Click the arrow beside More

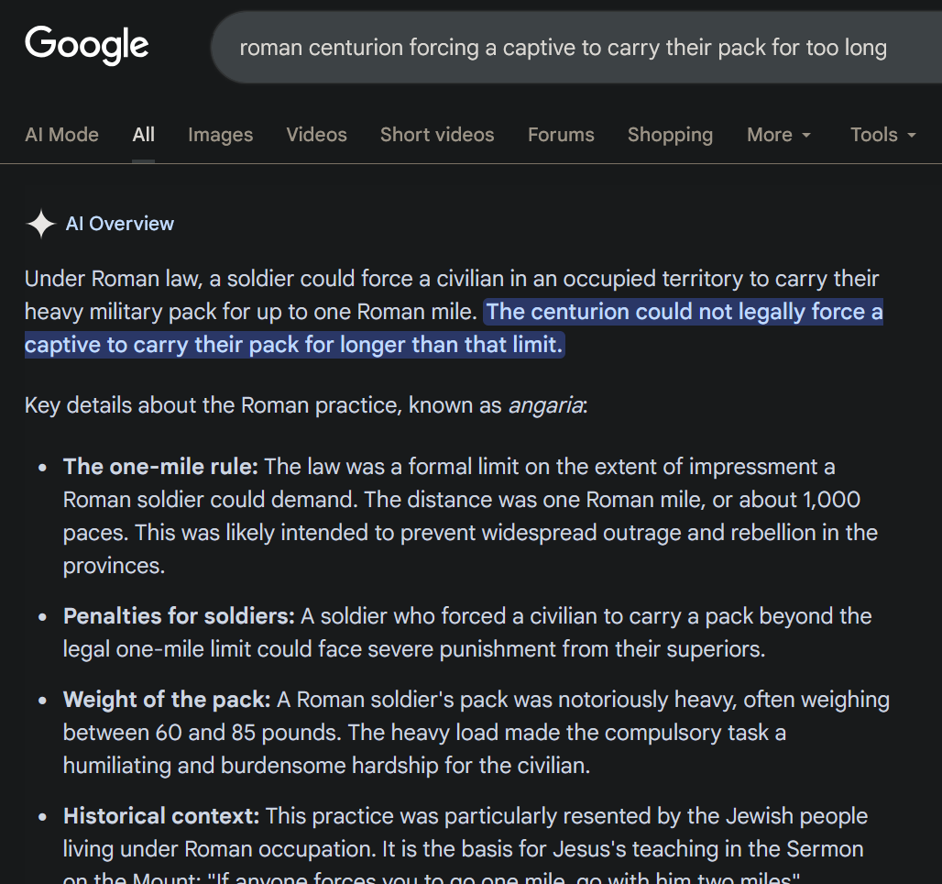click(806, 136)
